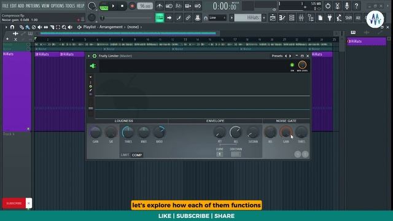This screenshot has width=393, height=221.
Task: Select the playlist magnet snap icon
Action: point(12,27)
